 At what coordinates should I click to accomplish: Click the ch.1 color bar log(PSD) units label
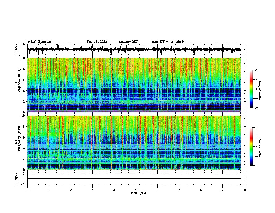coord(260,90)
